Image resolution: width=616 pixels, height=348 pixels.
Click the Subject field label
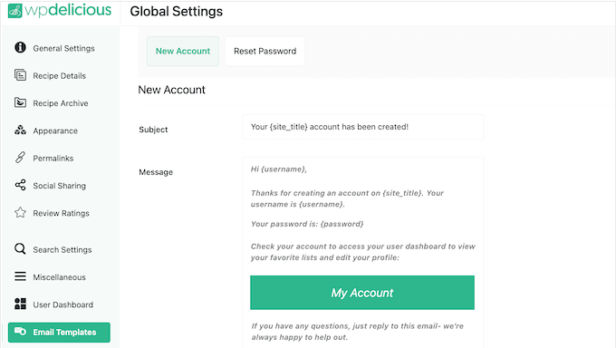pyautogui.click(x=153, y=130)
